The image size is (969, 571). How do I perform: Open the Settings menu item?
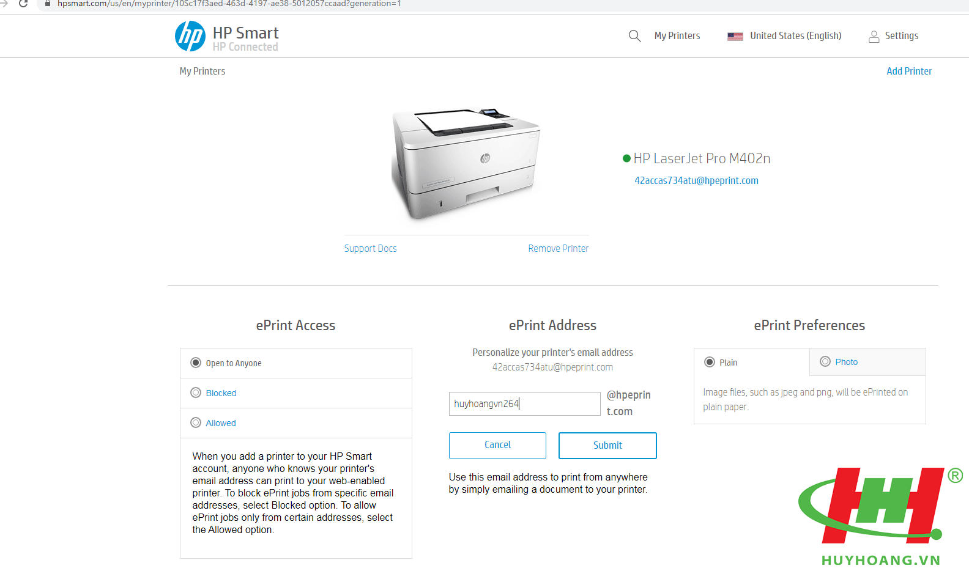(x=902, y=36)
